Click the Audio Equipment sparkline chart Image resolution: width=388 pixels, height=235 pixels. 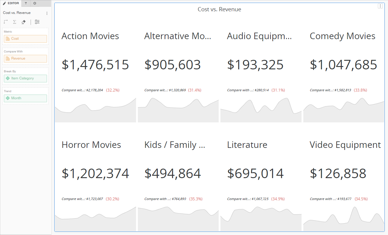coord(261,110)
